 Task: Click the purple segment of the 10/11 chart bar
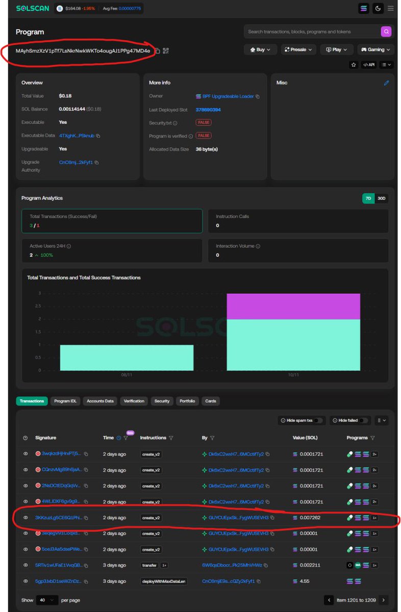[x=293, y=307]
